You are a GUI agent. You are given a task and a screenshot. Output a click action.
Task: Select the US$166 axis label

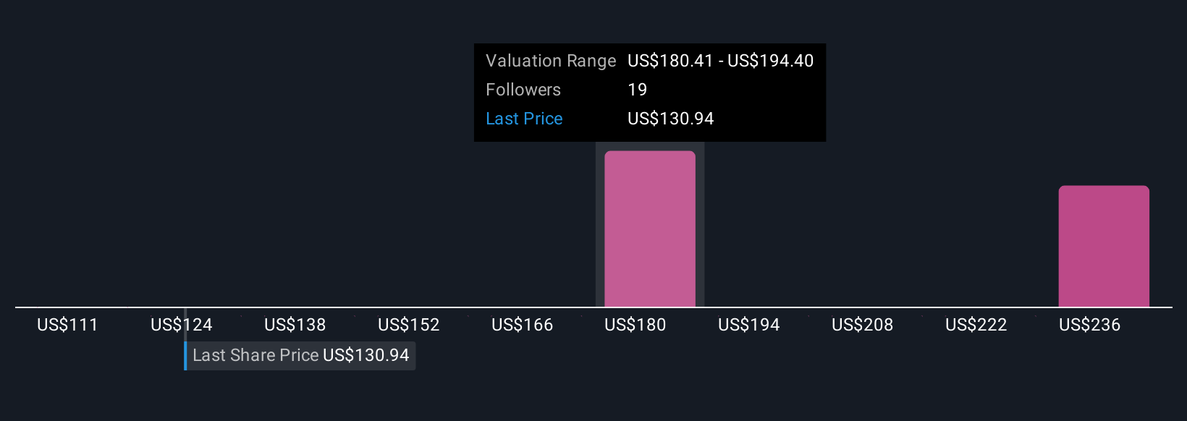point(523,325)
